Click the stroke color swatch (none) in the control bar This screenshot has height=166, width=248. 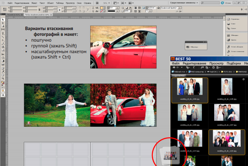(x=101, y=11)
